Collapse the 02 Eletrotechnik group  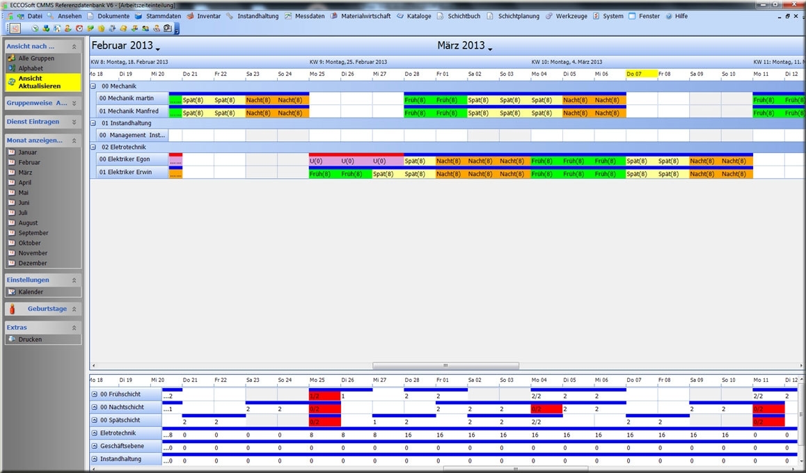click(93, 147)
